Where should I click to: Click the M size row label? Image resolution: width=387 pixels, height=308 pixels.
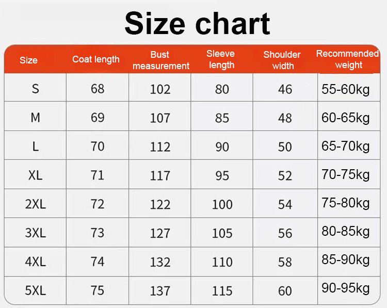(x=35, y=118)
